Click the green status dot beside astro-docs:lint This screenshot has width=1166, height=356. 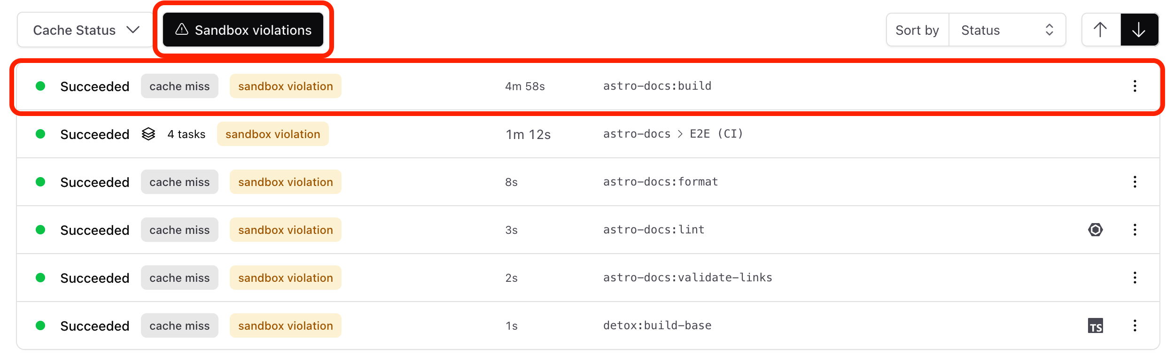click(x=40, y=230)
